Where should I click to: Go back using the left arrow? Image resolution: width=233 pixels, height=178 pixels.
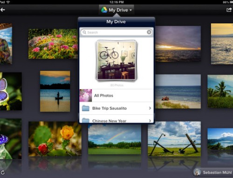2,10
